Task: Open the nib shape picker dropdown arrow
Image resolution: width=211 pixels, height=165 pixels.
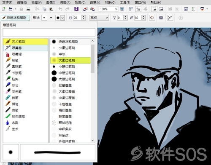Action: click(x=62, y=18)
